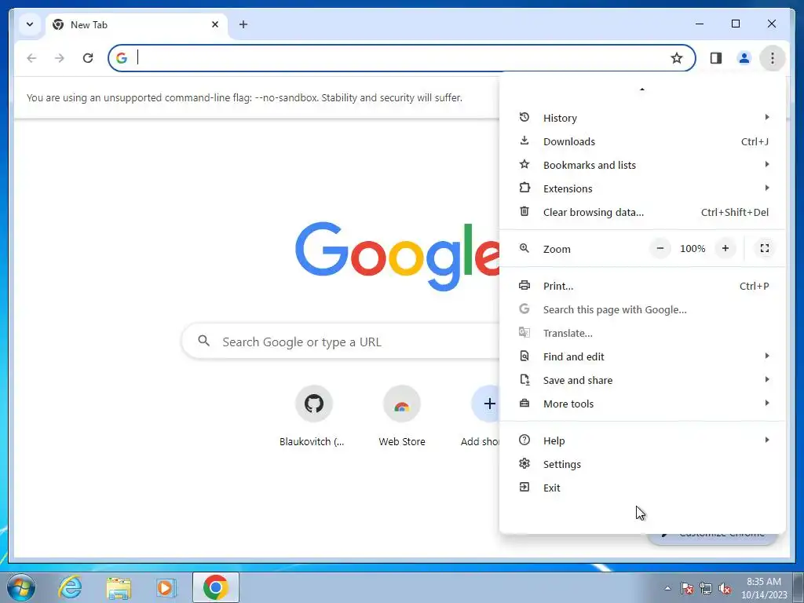The image size is (804, 603).
Task: Go back to previous page
Action: [31, 58]
